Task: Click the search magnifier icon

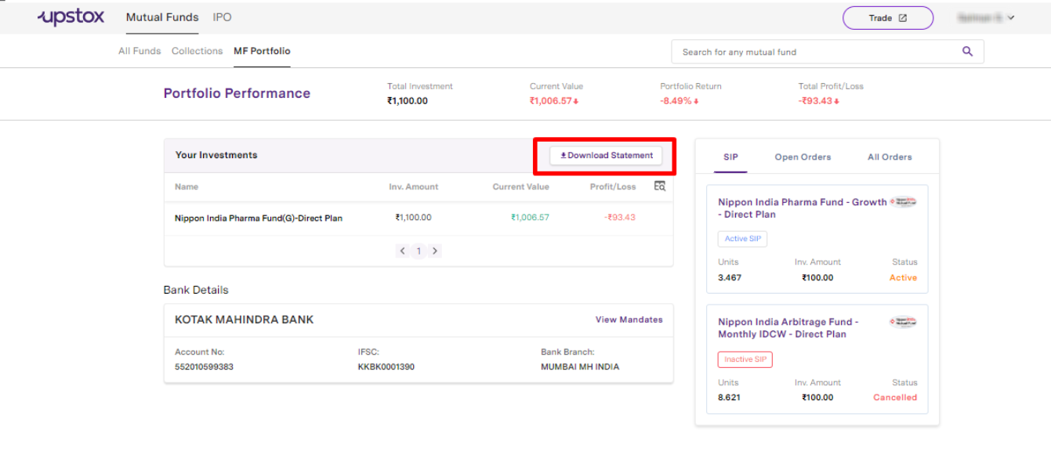Action: pyautogui.click(x=967, y=52)
